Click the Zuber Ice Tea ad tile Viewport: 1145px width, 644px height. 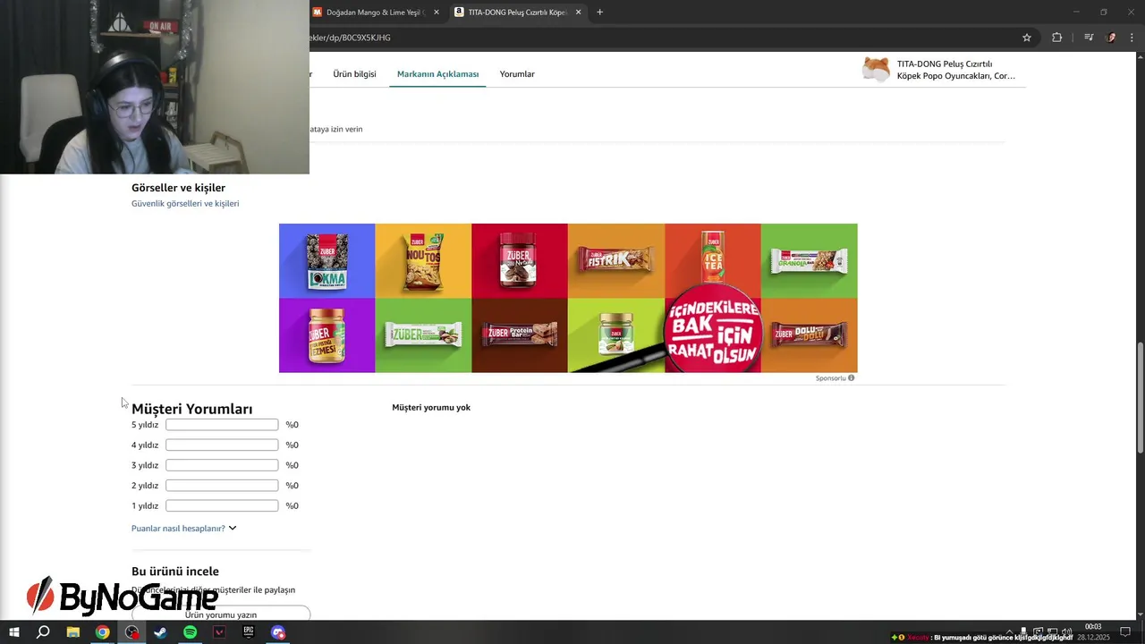pyautogui.click(x=713, y=260)
